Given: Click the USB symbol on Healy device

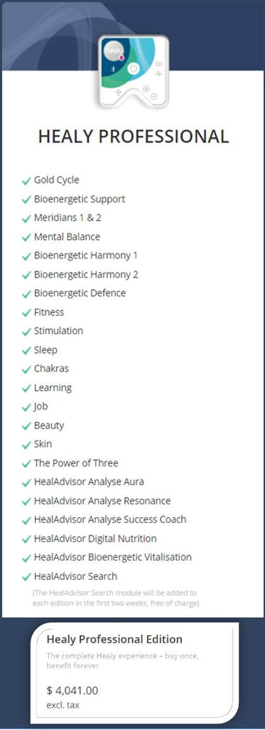Looking at the screenshot, I should point(119,93).
